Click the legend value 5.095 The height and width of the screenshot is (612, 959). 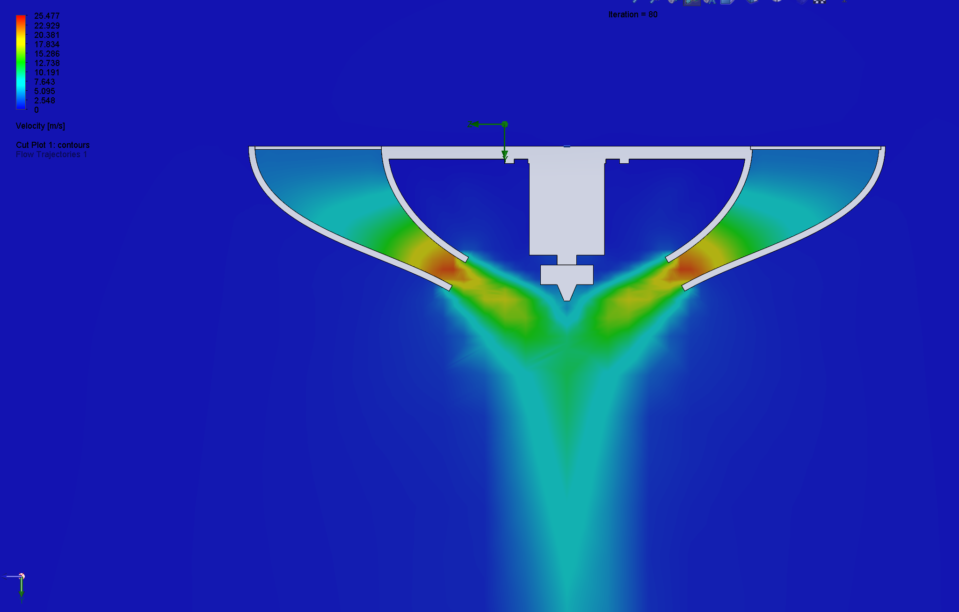(44, 91)
